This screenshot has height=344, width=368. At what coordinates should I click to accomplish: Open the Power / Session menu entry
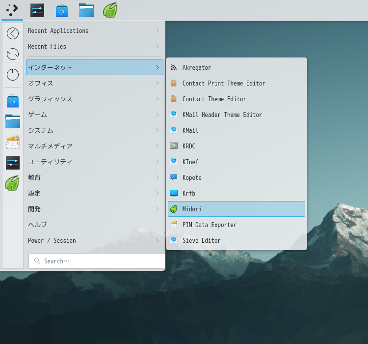click(x=95, y=240)
